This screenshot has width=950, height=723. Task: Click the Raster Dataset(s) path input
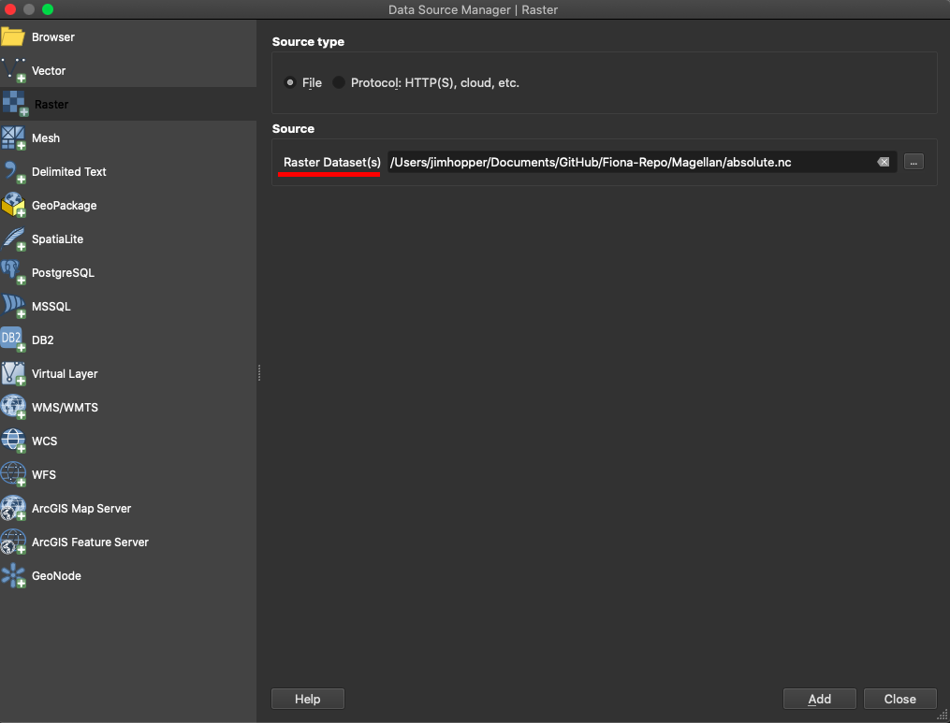pyautogui.click(x=627, y=162)
